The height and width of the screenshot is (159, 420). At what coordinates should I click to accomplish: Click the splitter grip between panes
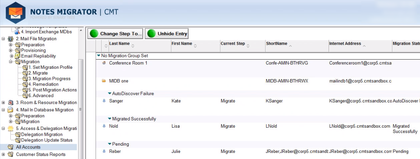(81, 109)
